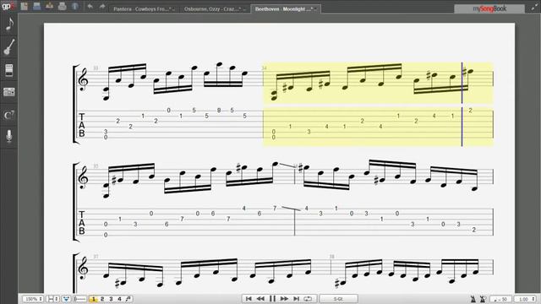This screenshot has width=541, height=304.
Task: Toggle the multitrack view icon
Action: pos(66,299)
